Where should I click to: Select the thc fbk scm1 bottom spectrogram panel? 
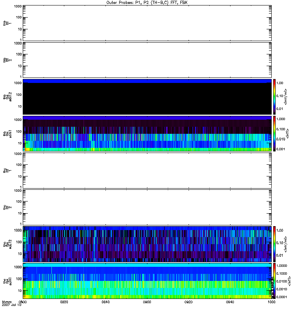point(147,281)
